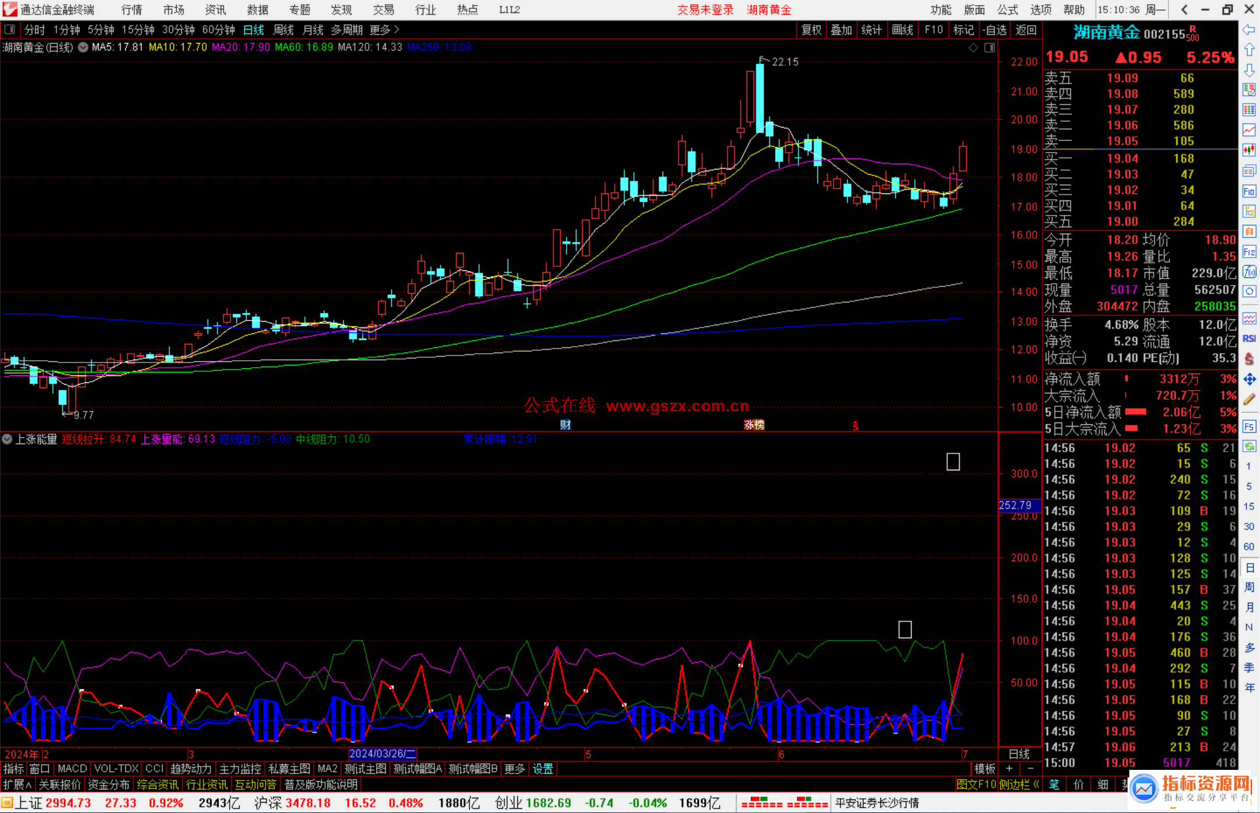
Task: Click the 返回 back button
Action: click(1025, 30)
